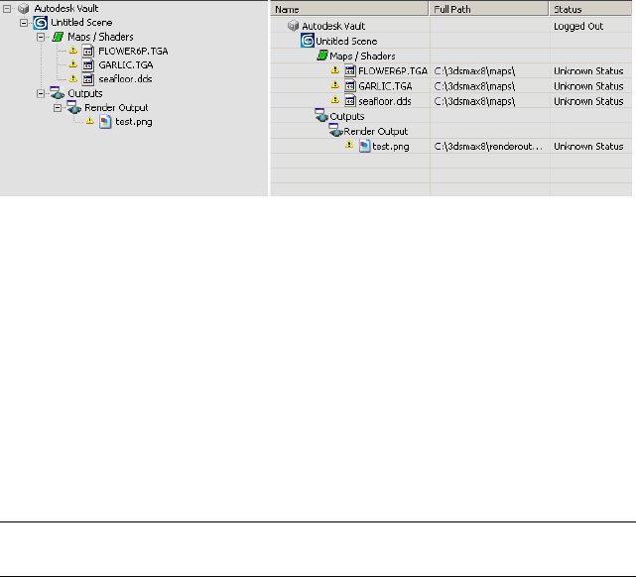Select Untitled Scene label in left tree
636x577 pixels.
tap(81, 23)
